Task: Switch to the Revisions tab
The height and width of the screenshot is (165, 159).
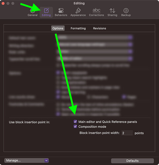Action: click(99, 28)
